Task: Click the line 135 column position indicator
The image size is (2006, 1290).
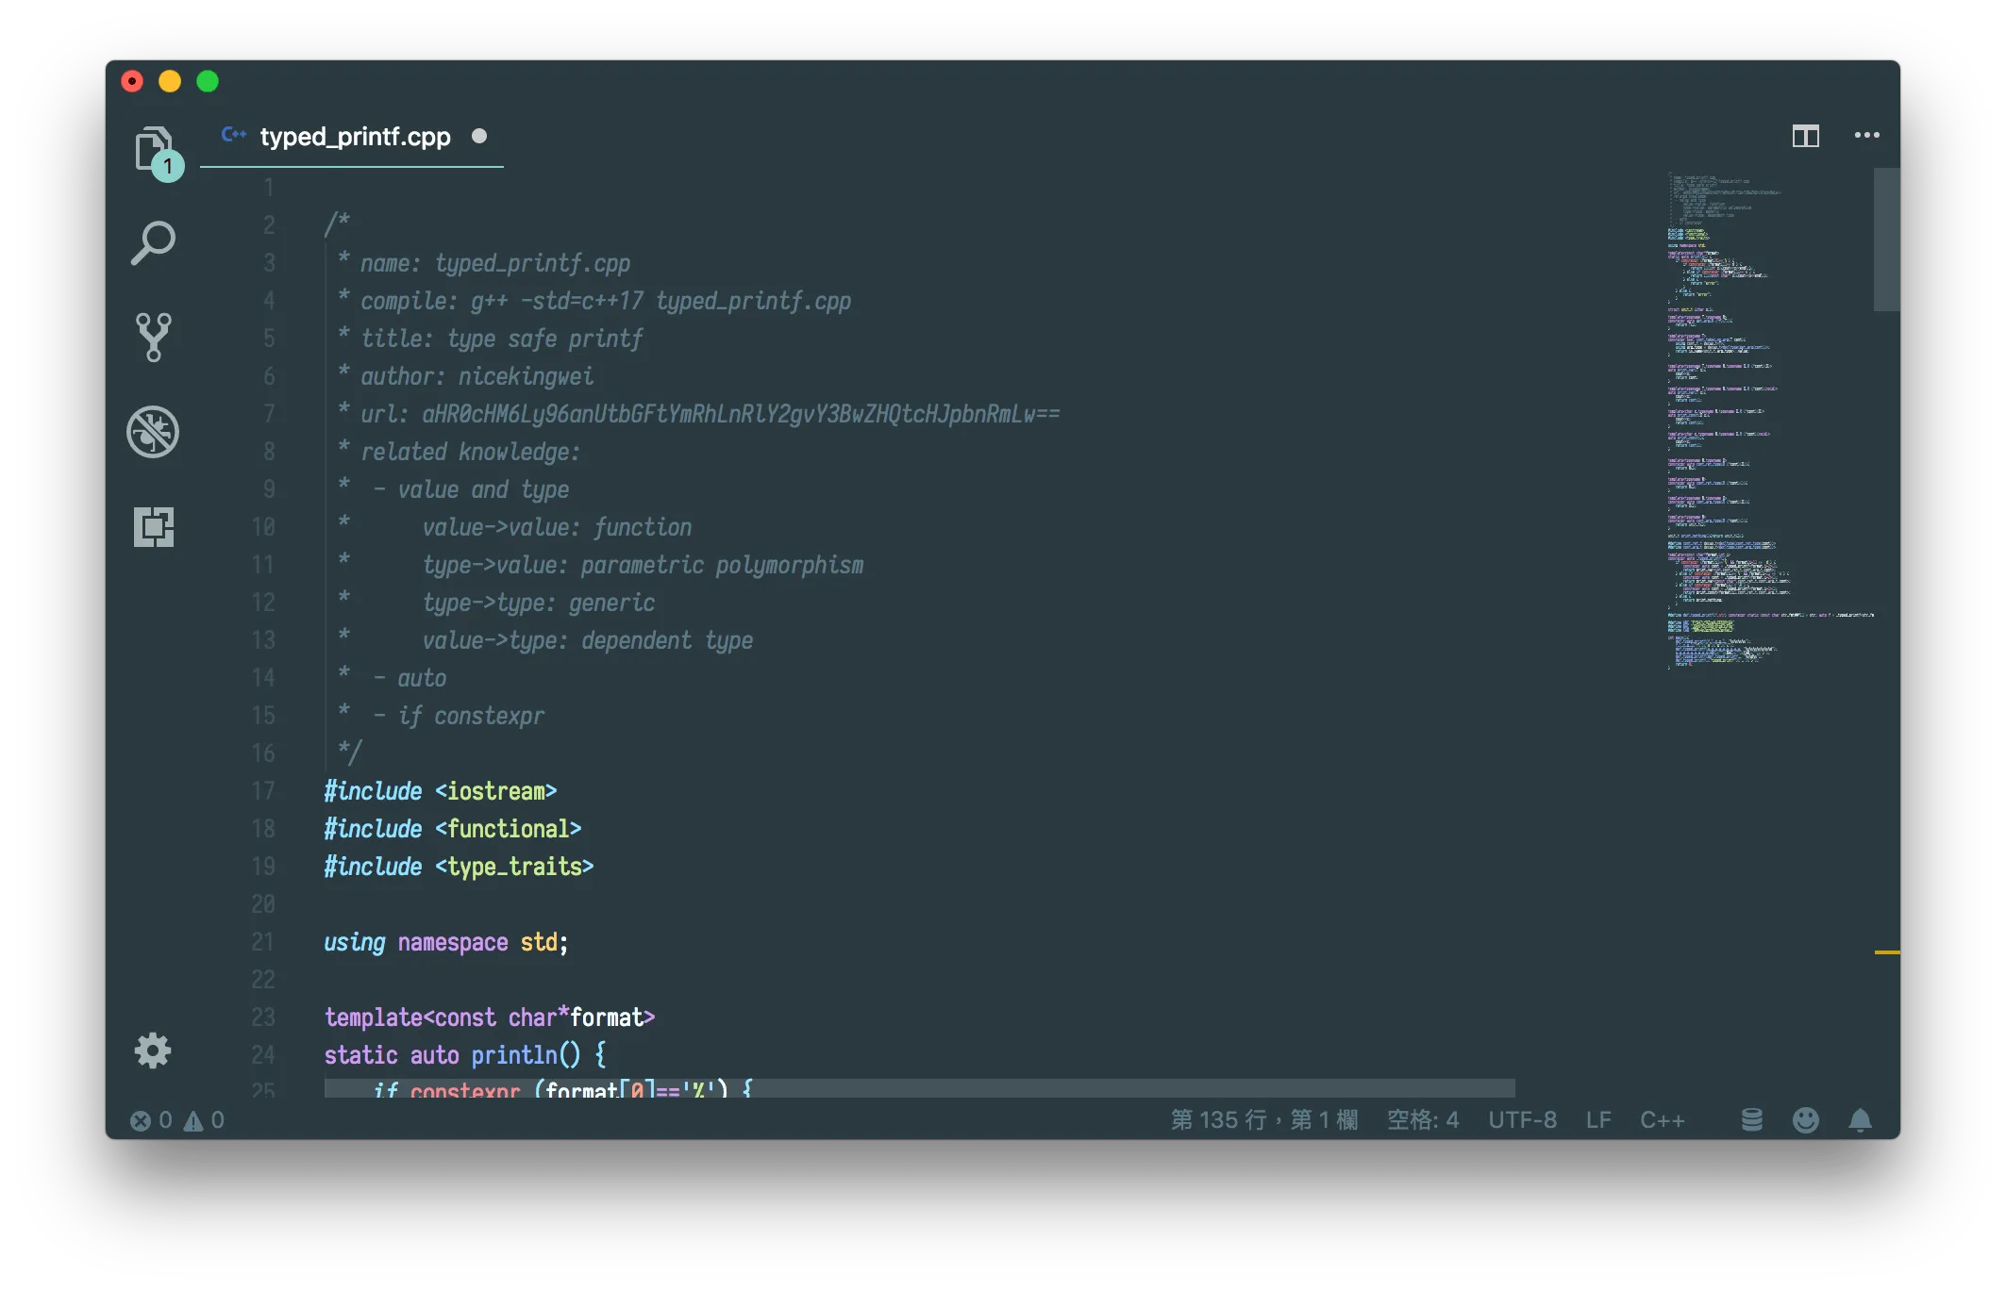Action: coord(1263,1120)
